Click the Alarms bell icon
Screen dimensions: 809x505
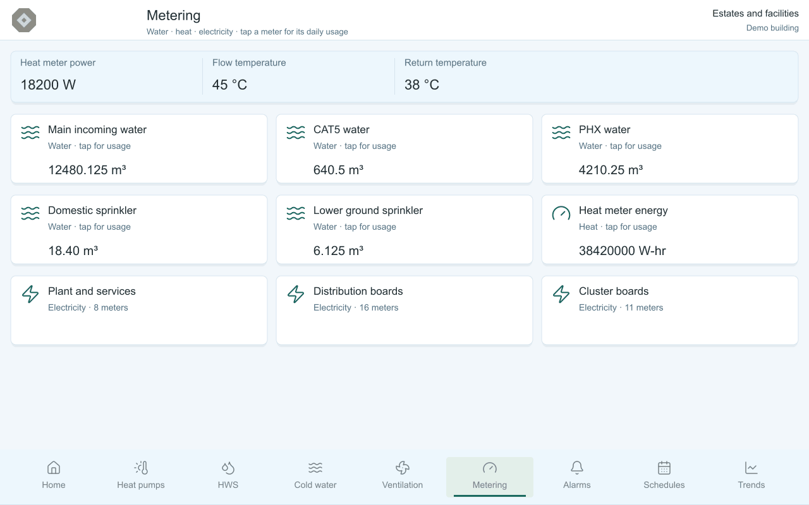(577, 468)
